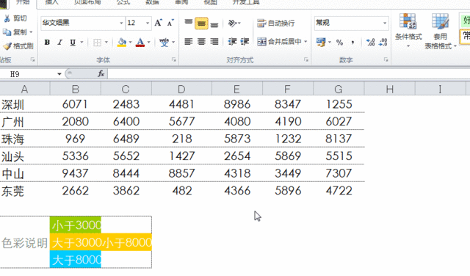Select column H header

pyautogui.click(x=390, y=89)
